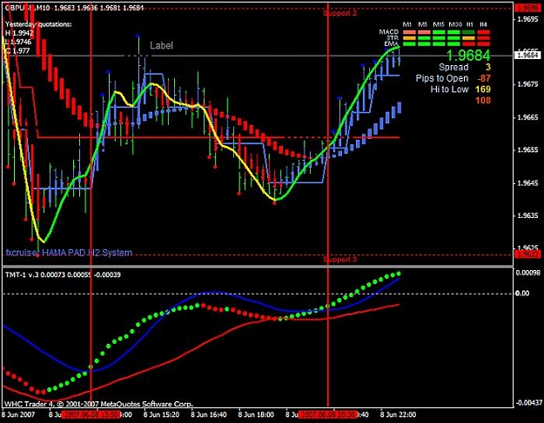Click the 8 Jun 15:20 time label
The width and height of the screenshot is (544, 423).
(x=161, y=414)
